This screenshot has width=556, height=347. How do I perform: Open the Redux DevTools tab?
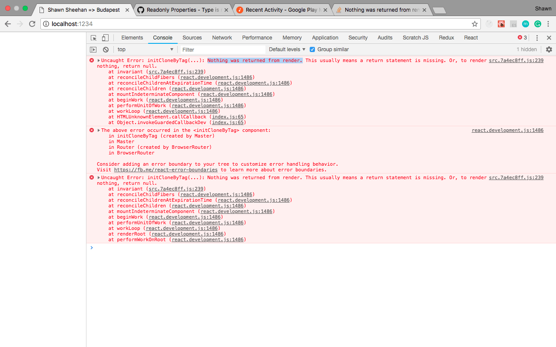pos(446,38)
